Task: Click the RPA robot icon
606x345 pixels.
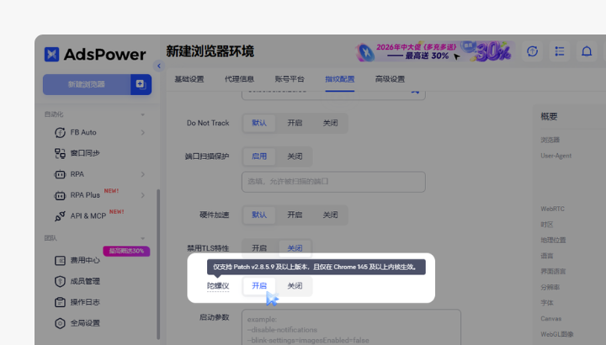Action: coord(60,174)
